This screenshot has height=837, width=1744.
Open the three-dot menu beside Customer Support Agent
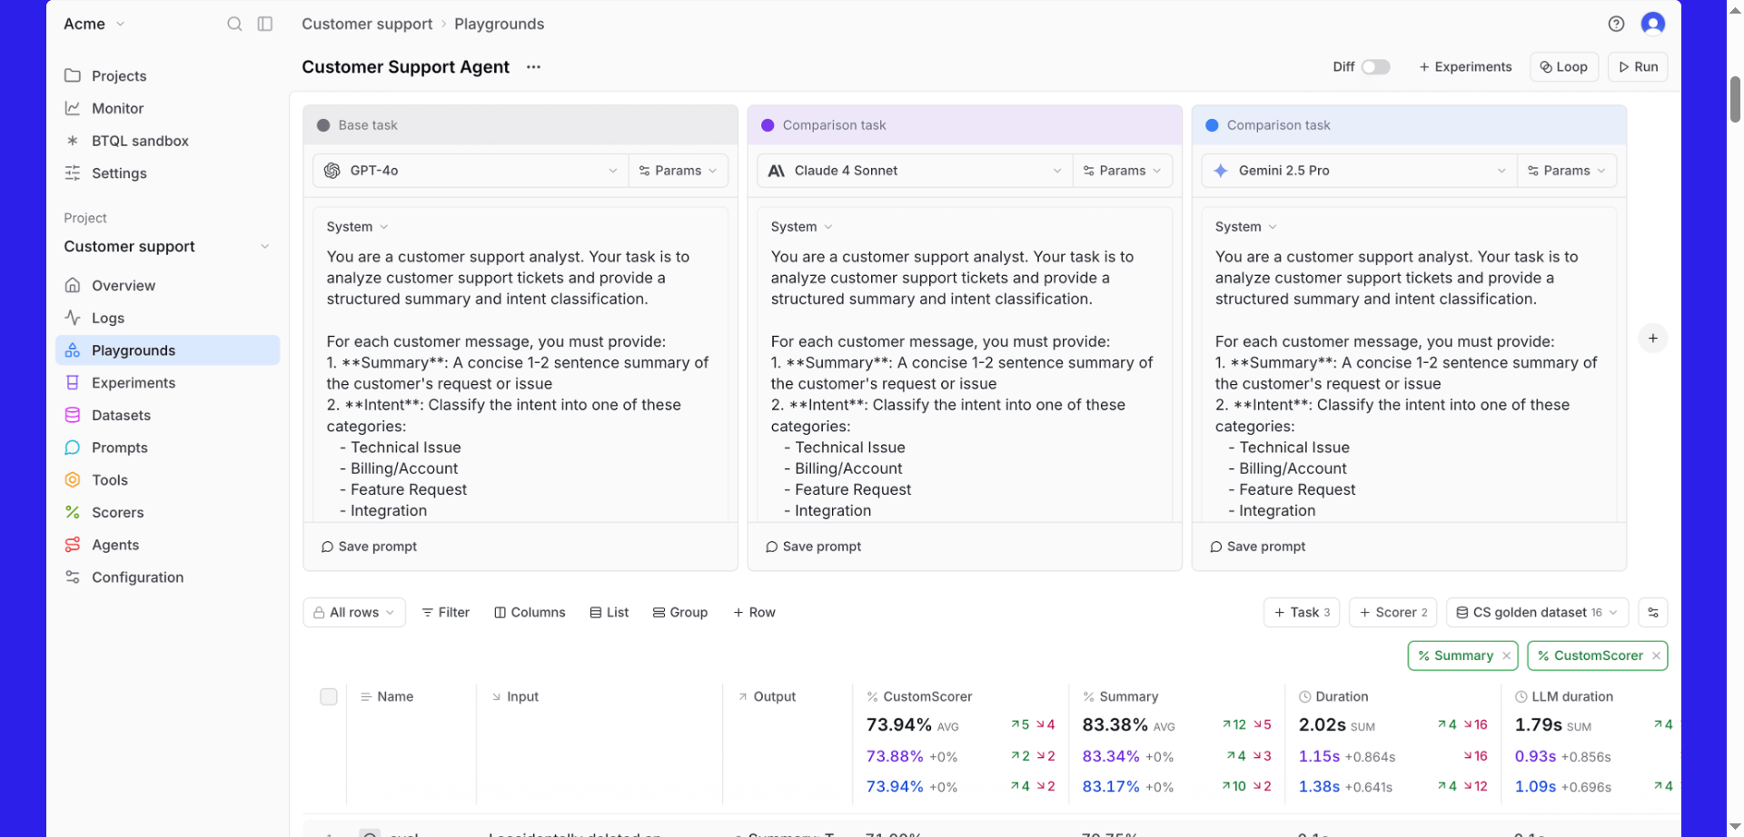point(533,67)
